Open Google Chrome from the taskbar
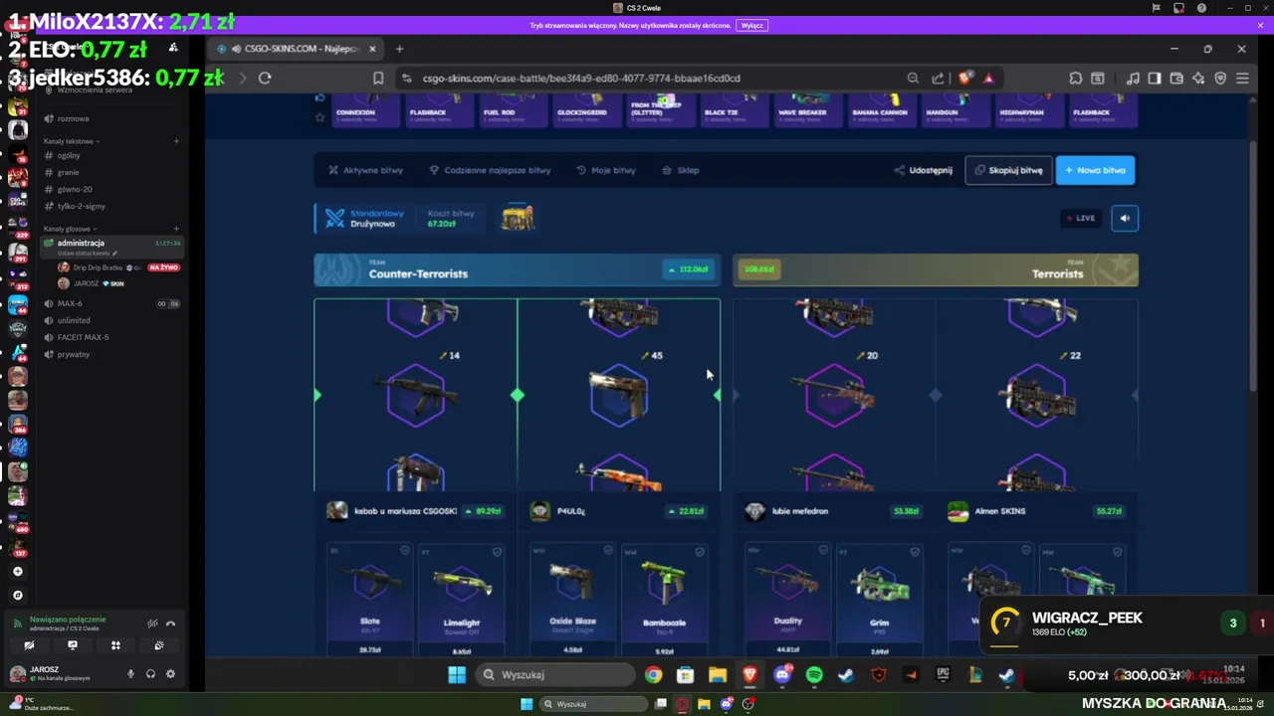Screen dimensions: 1274x716 653,675
